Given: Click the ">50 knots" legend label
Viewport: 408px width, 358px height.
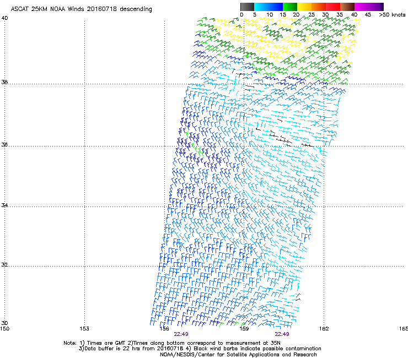Looking at the screenshot, I should 392,15.
